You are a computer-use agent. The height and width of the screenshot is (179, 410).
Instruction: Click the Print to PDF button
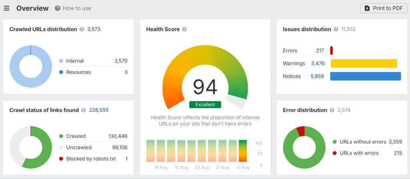tap(383, 8)
